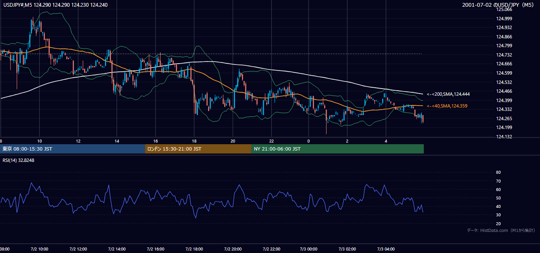The height and width of the screenshot is (253, 540).
Task: Click price axis label 124.466
Action: 505,91
